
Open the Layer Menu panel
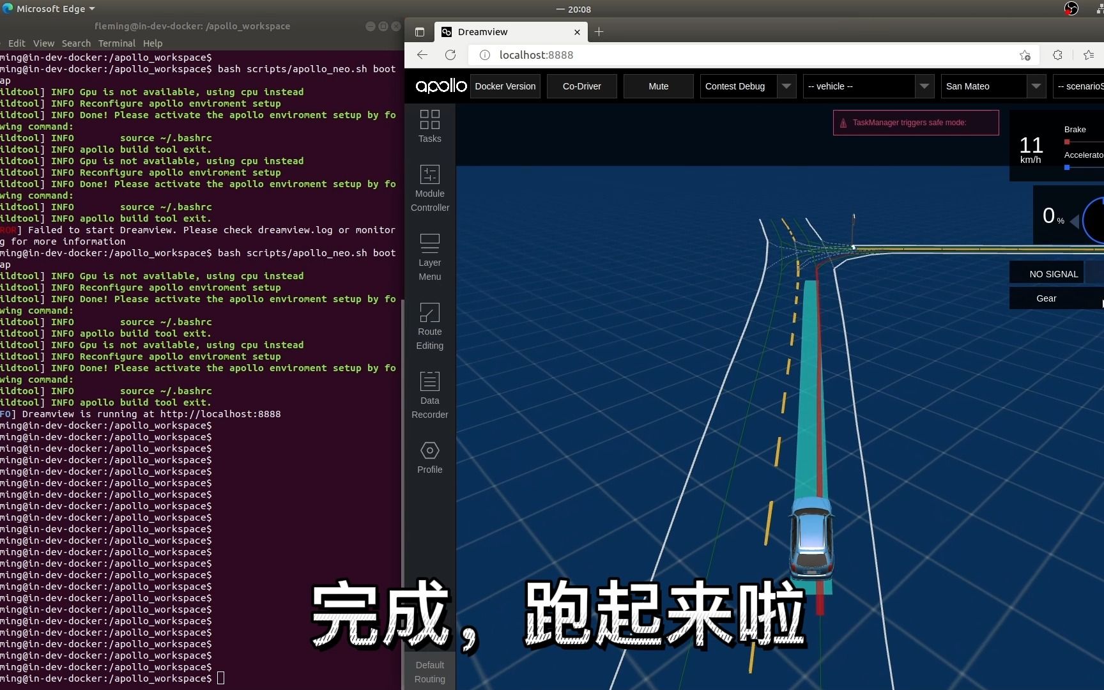[x=429, y=257]
